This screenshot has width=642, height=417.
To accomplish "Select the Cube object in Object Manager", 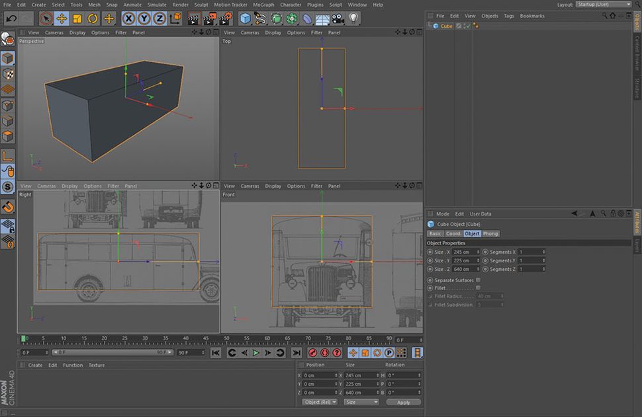I will point(446,26).
